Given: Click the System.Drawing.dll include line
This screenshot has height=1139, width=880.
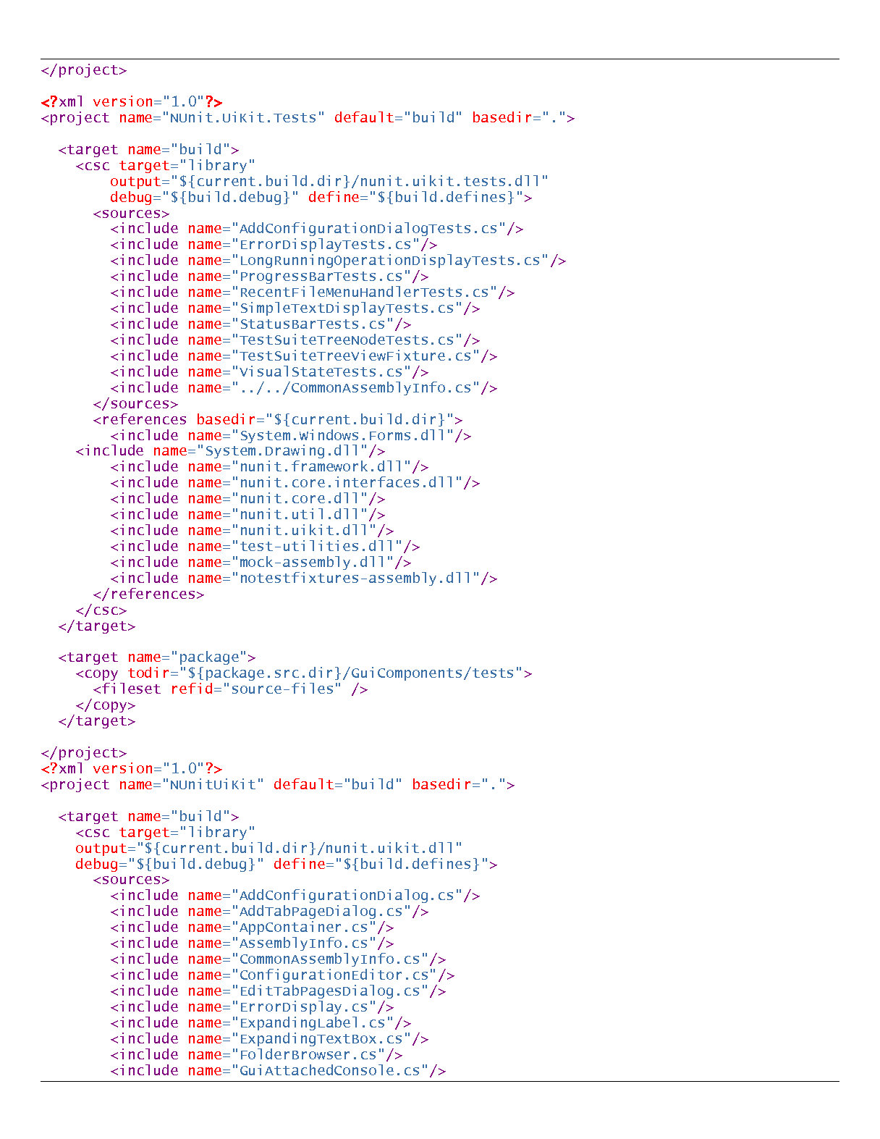Looking at the screenshot, I should (230, 451).
